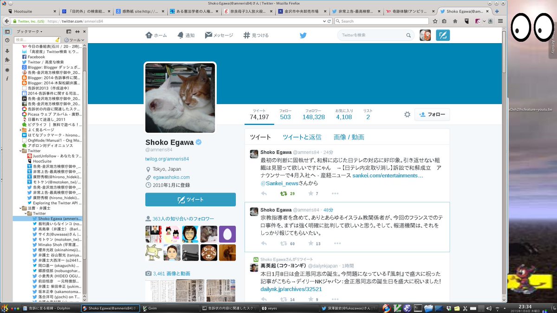Open a new browser tab with plus button
The width and height of the screenshot is (557, 313).
[498, 11]
